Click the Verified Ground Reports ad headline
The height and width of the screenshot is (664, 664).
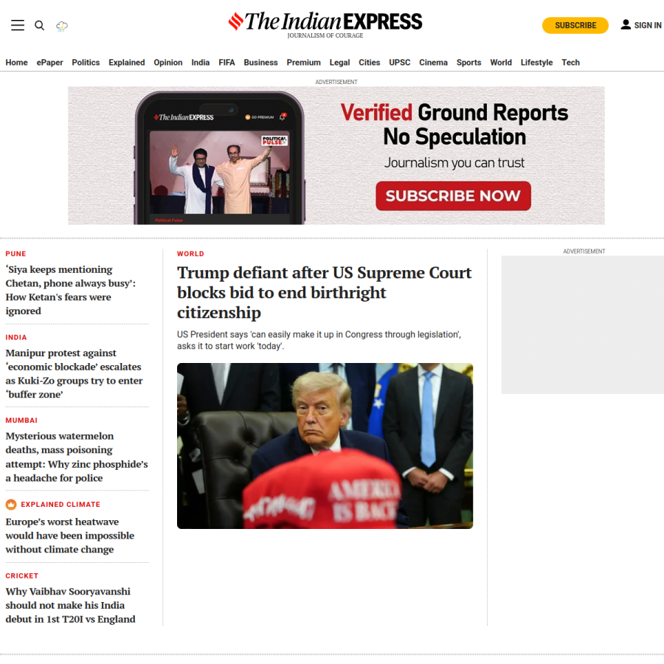click(454, 125)
